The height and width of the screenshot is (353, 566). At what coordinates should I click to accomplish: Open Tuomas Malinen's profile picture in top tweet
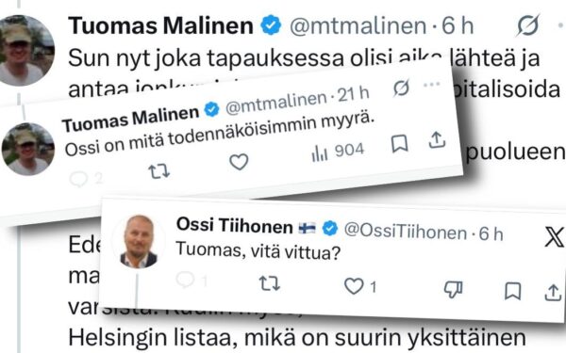click(27, 51)
